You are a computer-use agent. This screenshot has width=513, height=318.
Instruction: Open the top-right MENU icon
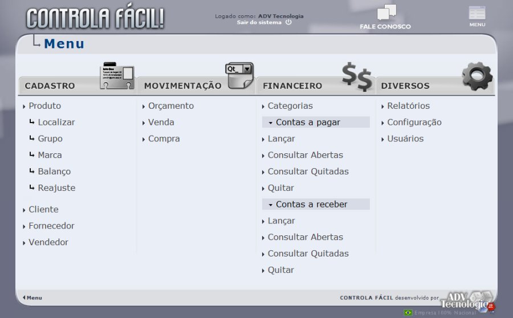tap(477, 13)
